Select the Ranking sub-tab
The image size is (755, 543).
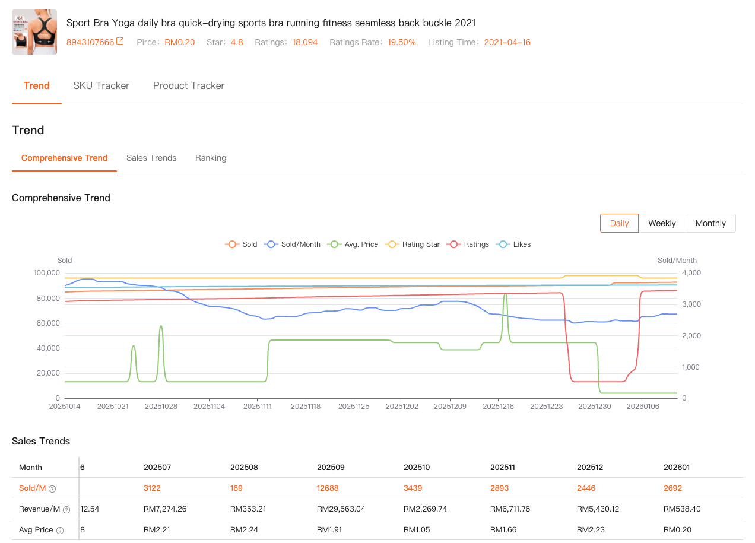pyautogui.click(x=211, y=158)
